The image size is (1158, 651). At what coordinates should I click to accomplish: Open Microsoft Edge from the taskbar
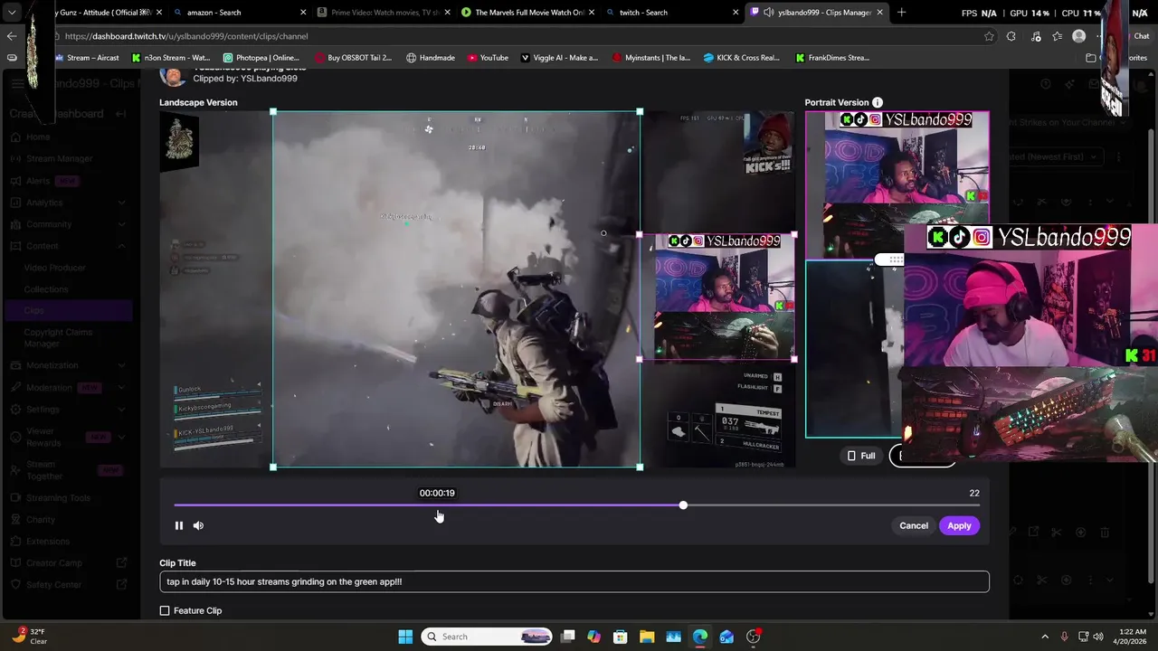[x=700, y=637]
